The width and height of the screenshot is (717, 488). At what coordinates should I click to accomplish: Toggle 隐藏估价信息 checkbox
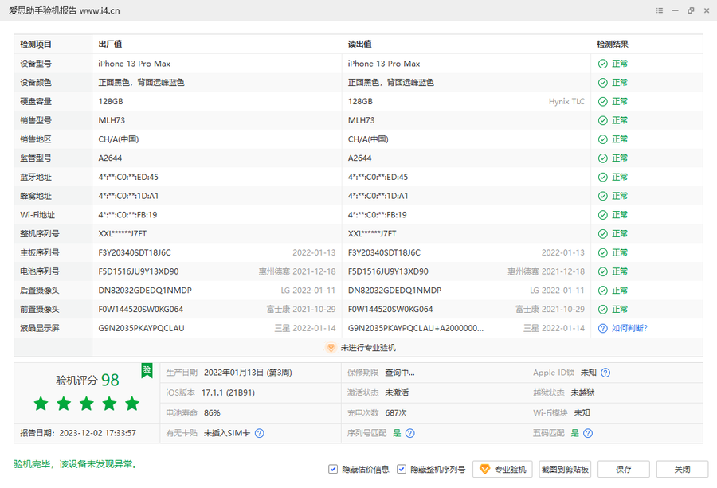(x=333, y=469)
